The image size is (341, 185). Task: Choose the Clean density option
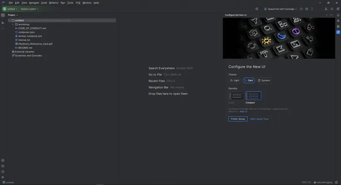tap(236, 96)
